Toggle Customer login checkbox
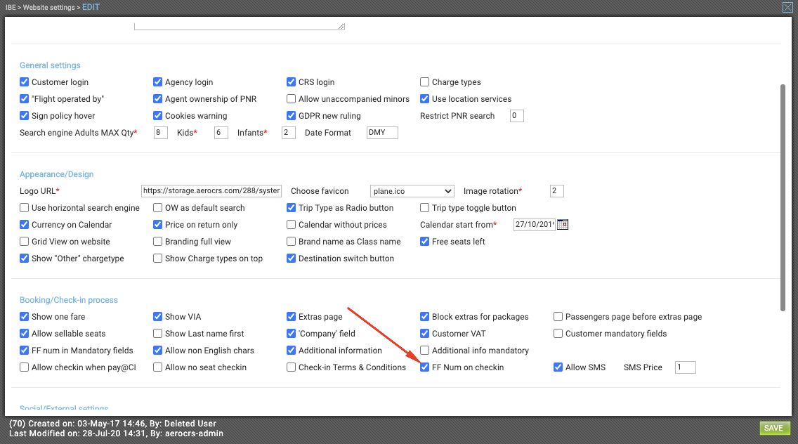This screenshot has width=798, height=444. 24,82
